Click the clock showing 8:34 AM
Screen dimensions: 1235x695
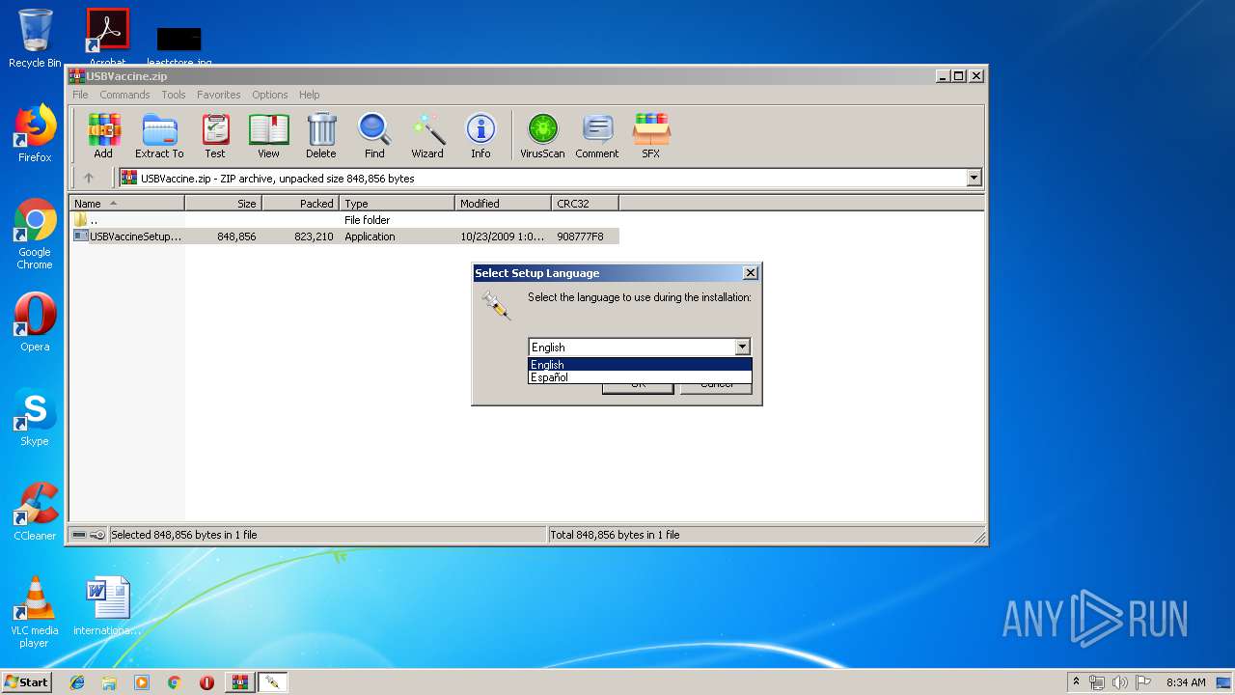pos(1185,682)
